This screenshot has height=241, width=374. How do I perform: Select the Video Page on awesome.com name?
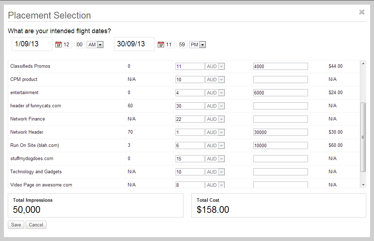(x=41, y=185)
